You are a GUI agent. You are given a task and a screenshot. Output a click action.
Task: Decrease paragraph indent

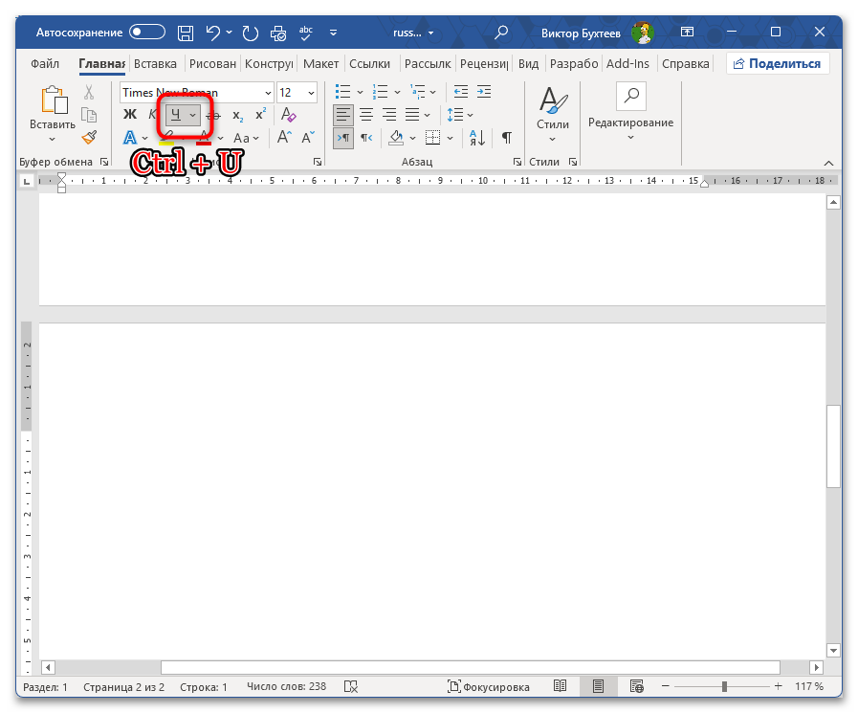pos(461,92)
